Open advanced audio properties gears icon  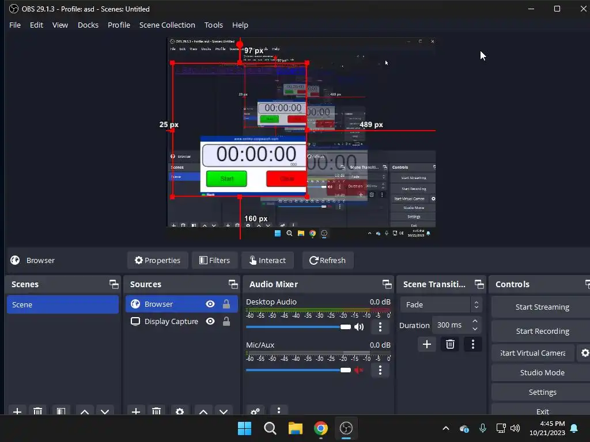255,411
